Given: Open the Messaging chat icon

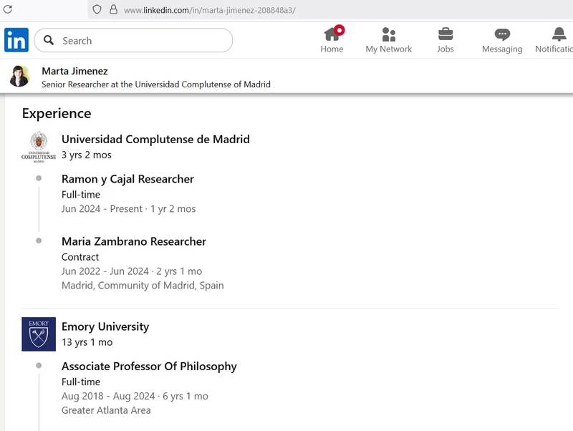Looking at the screenshot, I should [502, 34].
